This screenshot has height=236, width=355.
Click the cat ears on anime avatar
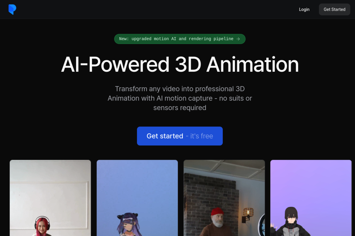pyautogui.click(x=128, y=216)
